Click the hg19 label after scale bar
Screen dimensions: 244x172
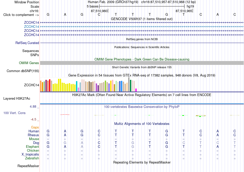click(190, 6)
